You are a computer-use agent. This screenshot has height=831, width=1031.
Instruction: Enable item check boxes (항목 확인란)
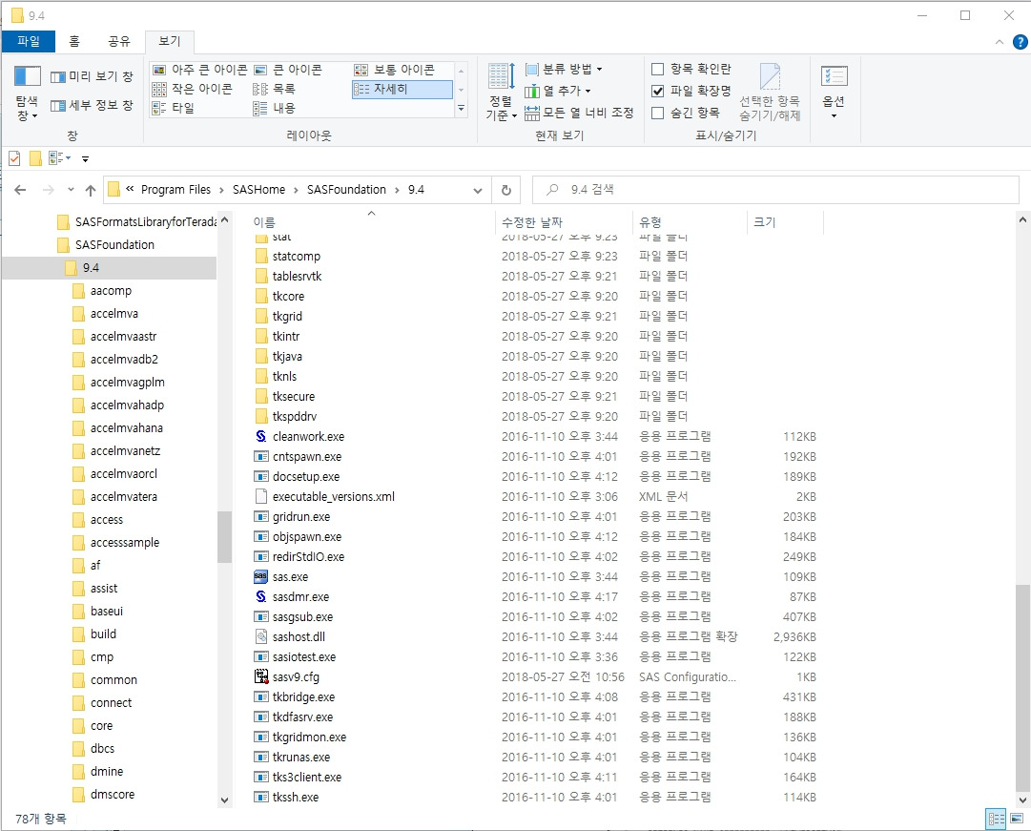(657, 69)
